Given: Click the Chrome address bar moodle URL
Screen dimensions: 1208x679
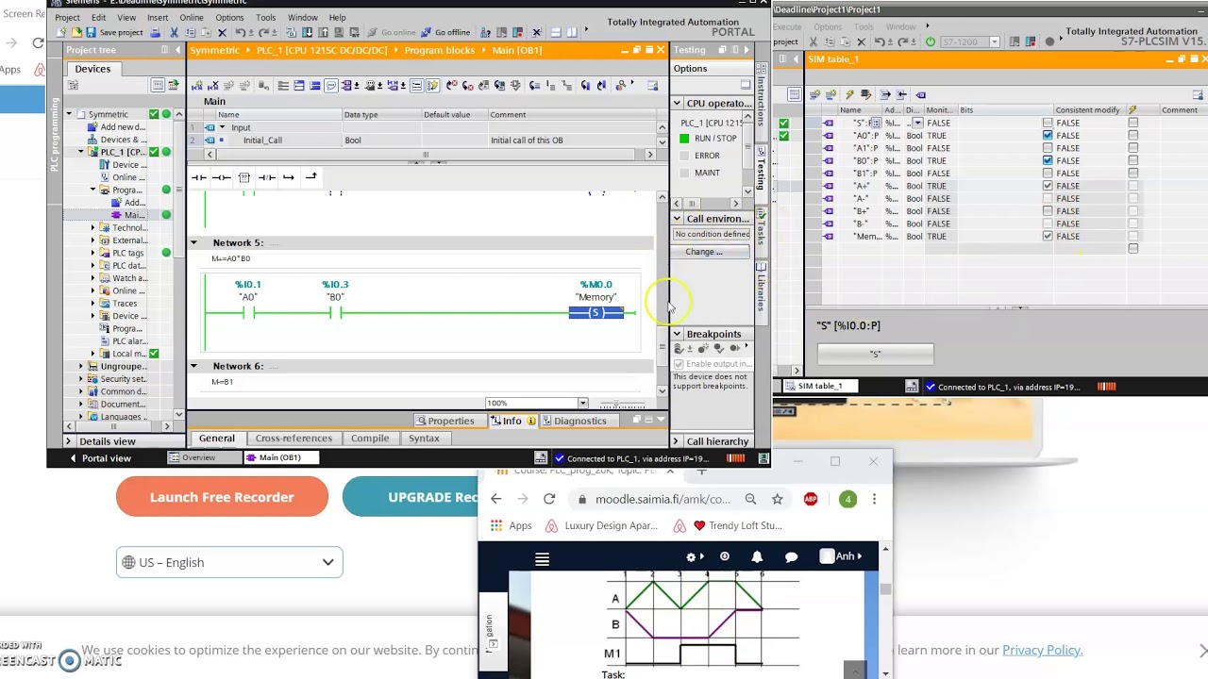Looking at the screenshot, I should pos(663,499).
